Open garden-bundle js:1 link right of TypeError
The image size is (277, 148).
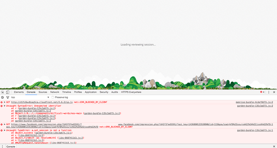[x=255, y=130]
